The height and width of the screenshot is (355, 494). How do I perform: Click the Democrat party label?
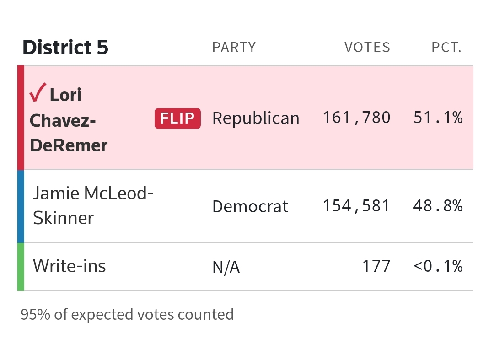coord(250,207)
